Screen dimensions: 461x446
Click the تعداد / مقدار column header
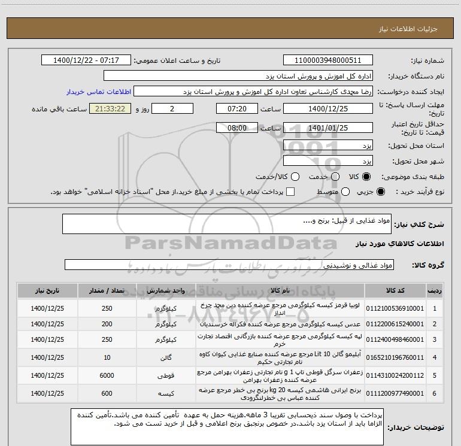point(107,290)
